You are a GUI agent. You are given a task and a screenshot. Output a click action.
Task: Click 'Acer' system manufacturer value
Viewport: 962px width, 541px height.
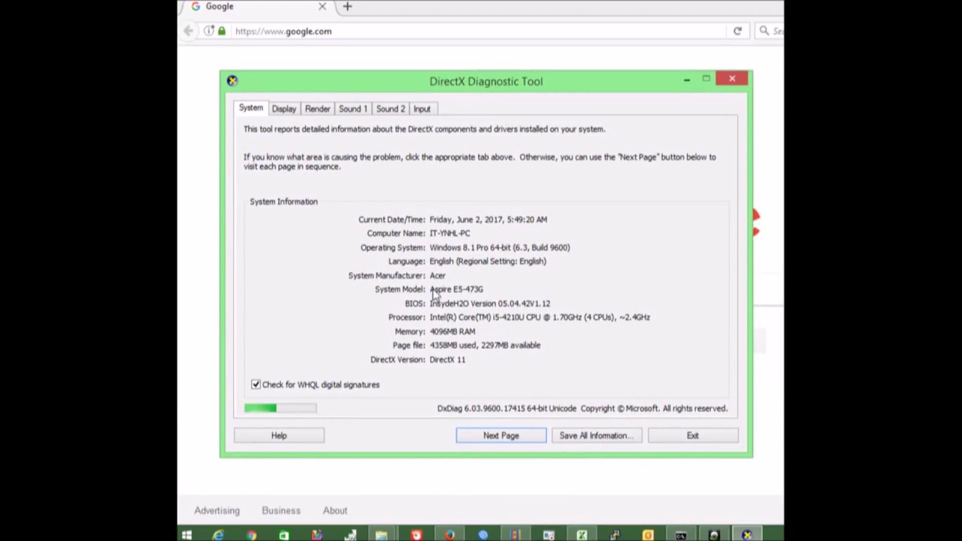coord(437,276)
